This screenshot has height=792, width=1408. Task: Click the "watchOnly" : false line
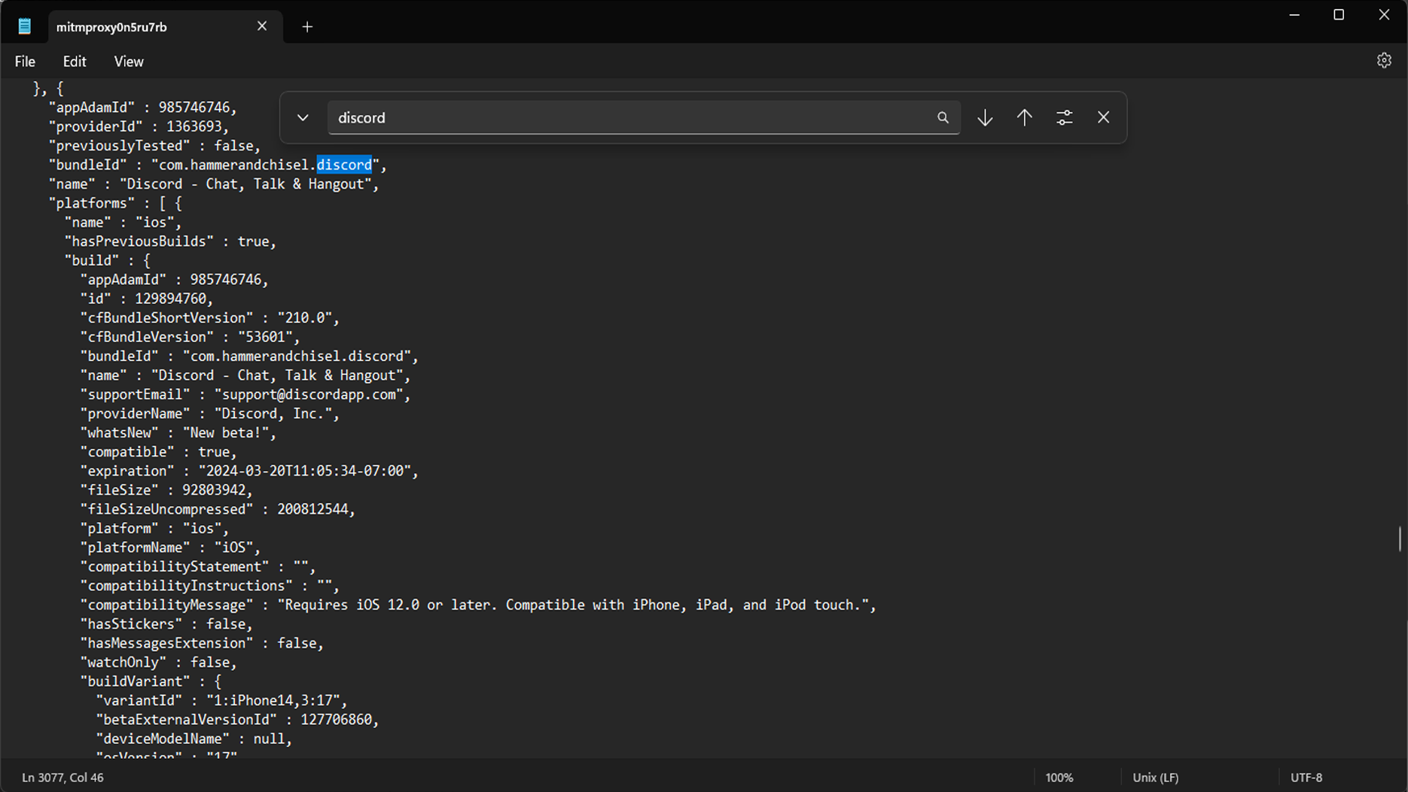pos(159,663)
